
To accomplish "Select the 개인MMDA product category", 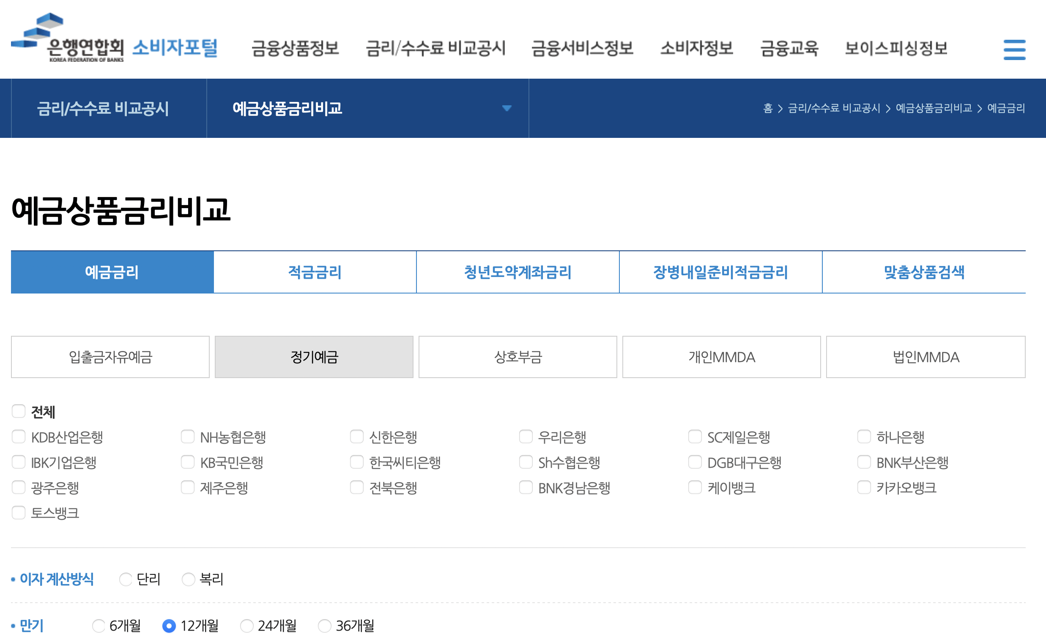I will [722, 357].
